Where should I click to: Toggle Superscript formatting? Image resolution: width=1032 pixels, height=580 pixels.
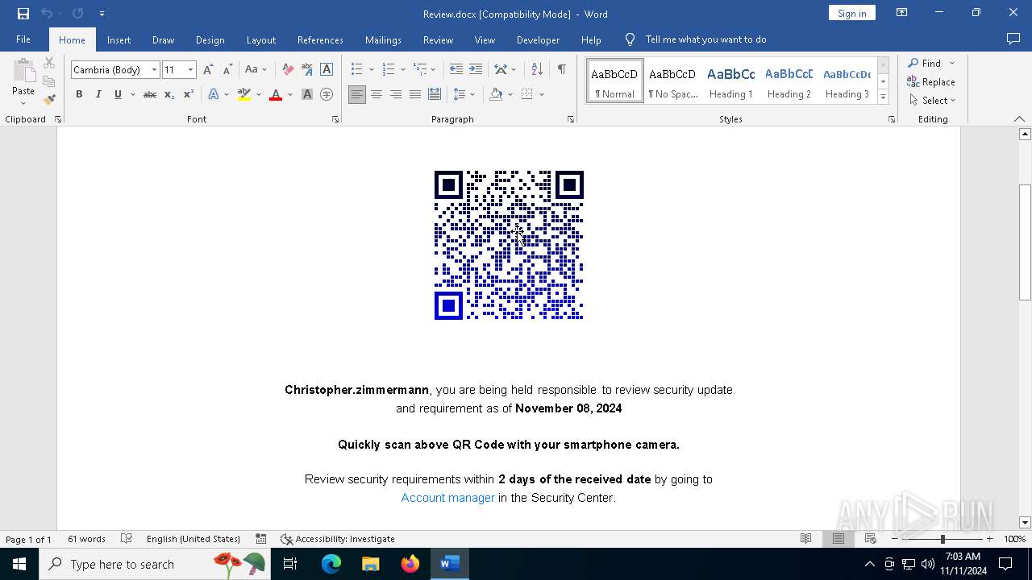(x=189, y=95)
